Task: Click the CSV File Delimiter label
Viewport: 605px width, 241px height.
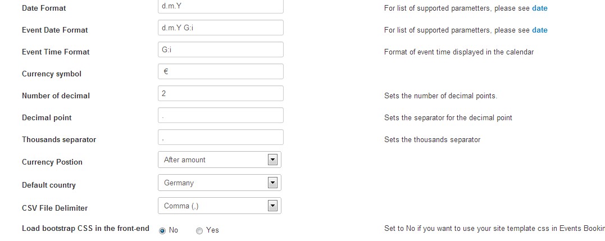Action: [x=54, y=208]
